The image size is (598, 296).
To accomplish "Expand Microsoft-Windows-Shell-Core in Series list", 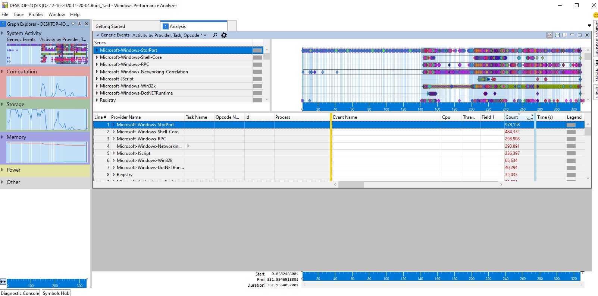I will (97, 57).
